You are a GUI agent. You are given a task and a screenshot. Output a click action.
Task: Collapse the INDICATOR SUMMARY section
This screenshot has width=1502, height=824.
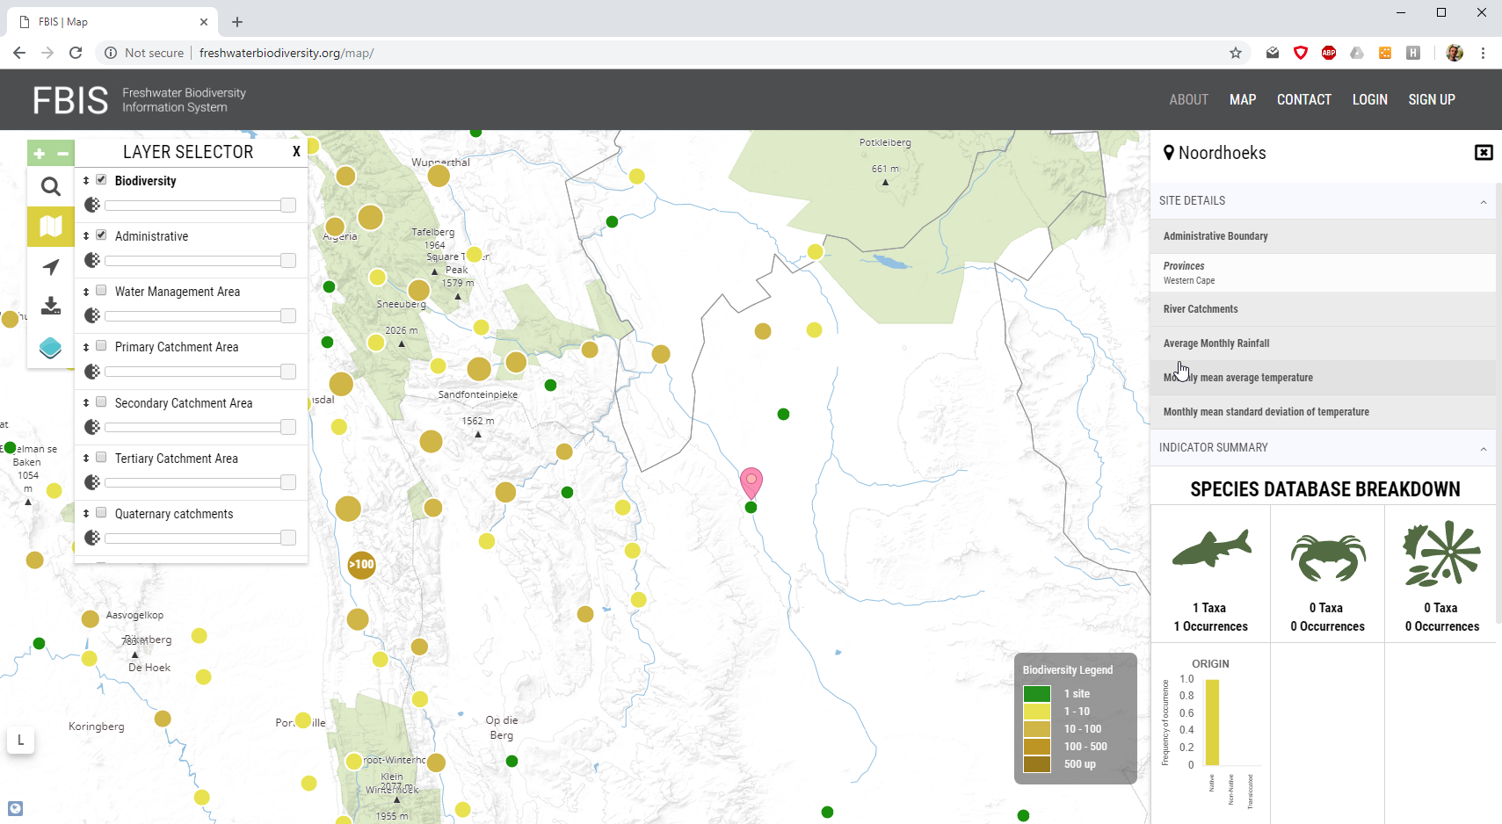[1482, 448]
